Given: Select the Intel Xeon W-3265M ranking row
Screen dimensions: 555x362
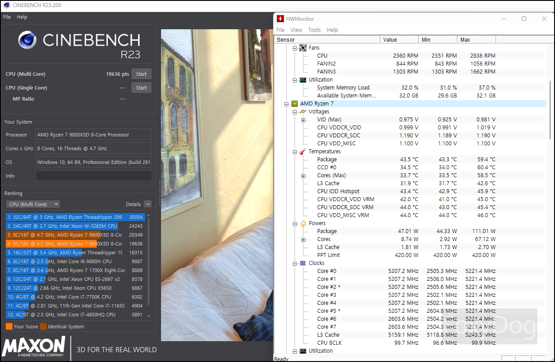Looking at the screenshot, I should pos(75,226).
